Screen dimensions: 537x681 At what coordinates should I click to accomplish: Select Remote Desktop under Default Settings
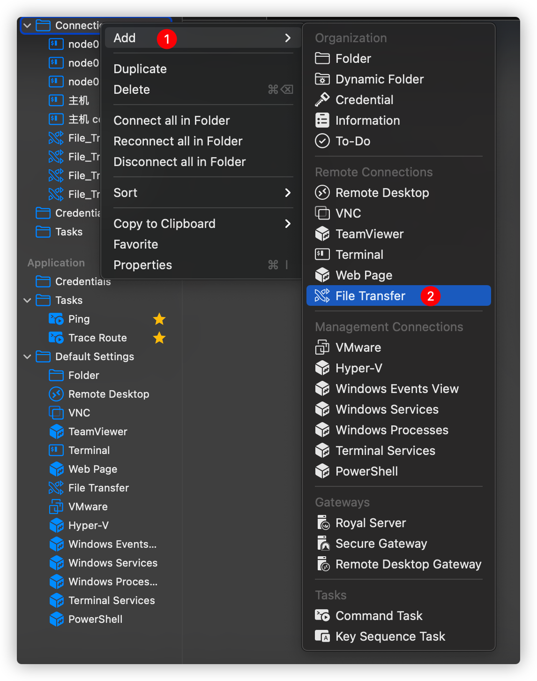point(109,394)
